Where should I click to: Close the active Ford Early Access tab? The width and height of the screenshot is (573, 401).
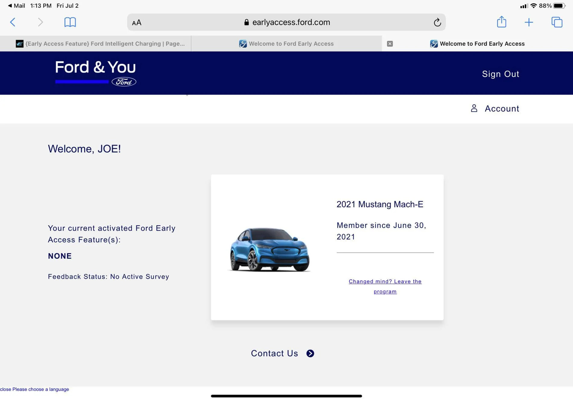390,44
